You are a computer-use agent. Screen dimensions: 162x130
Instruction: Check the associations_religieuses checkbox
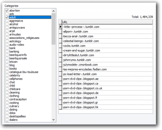click(7, 38)
